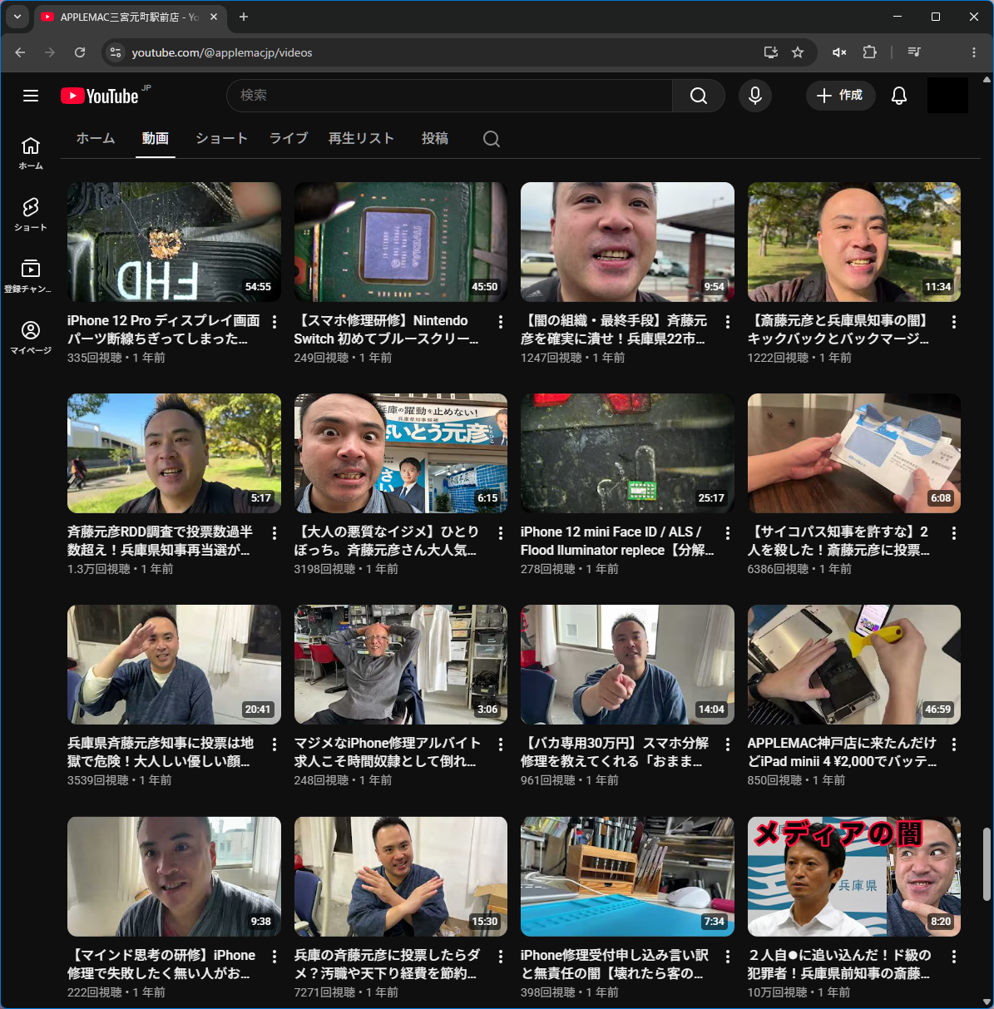
Task: Select the 動画 channel tab
Action: [x=156, y=139]
